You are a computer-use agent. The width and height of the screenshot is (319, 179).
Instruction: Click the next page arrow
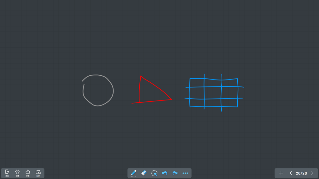click(x=312, y=173)
